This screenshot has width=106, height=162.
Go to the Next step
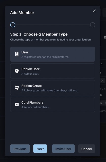[x=40, y=149]
